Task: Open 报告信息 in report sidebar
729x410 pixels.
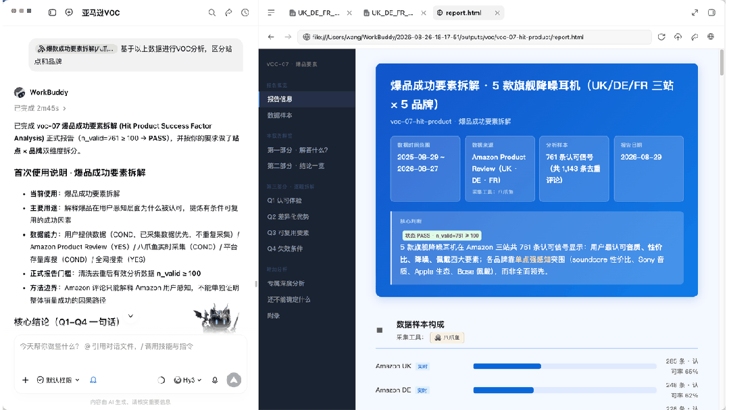Action: point(307,99)
